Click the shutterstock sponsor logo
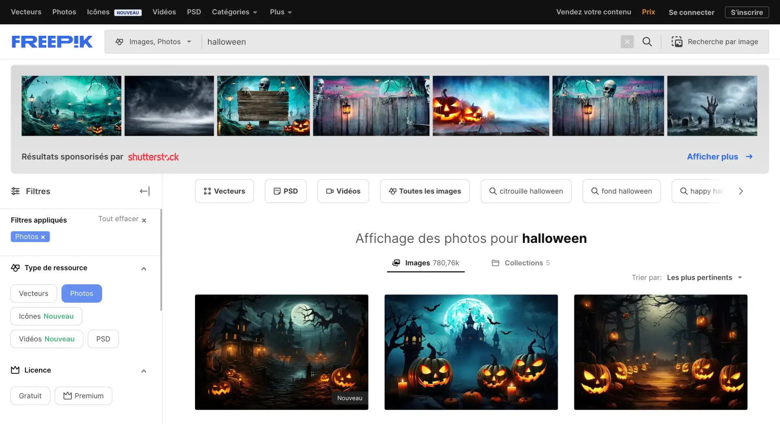Image resolution: width=780 pixels, height=424 pixels. point(154,157)
